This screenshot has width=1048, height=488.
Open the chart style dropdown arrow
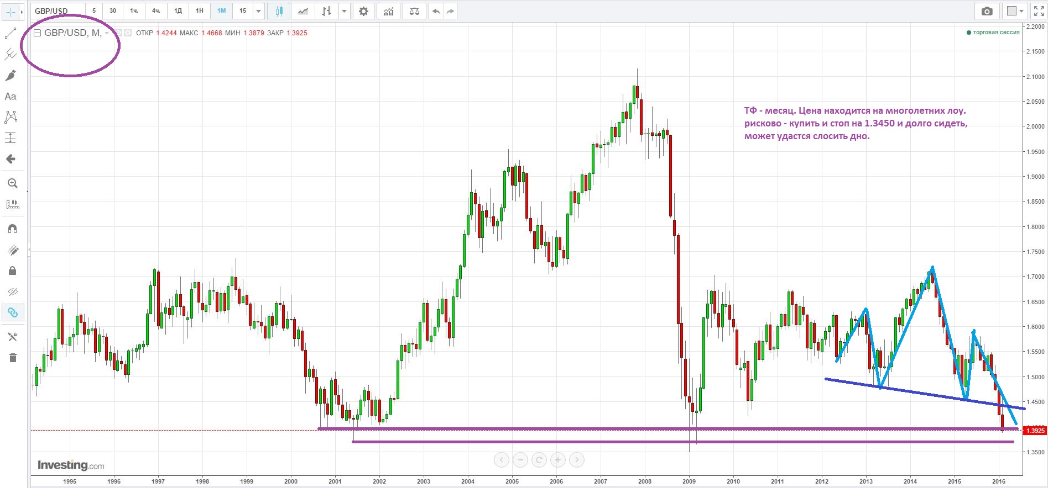coord(345,11)
